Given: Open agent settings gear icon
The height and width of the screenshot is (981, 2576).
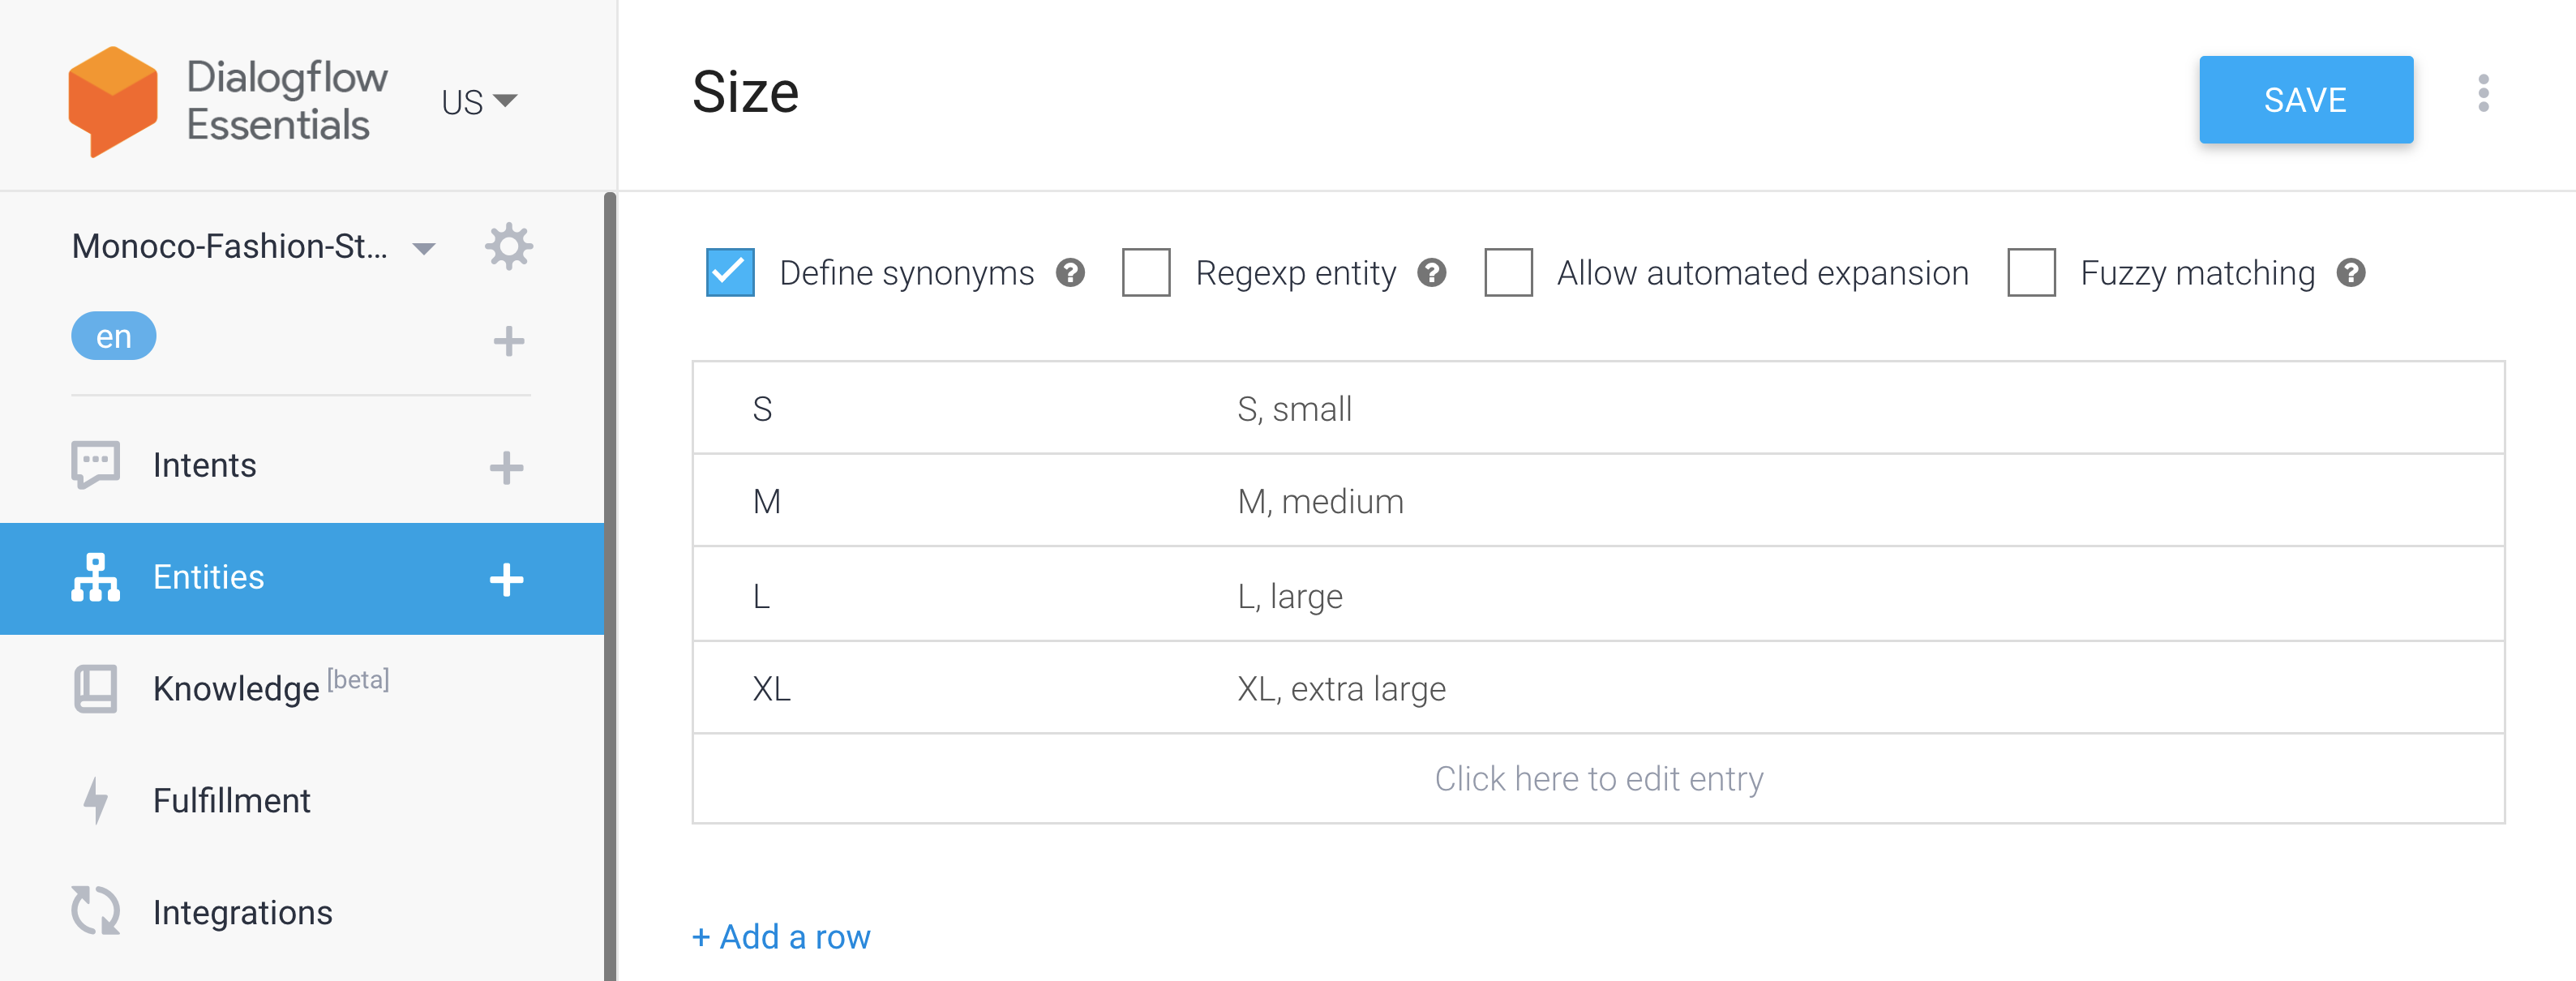Looking at the screenshot, I should coord(509,246).
